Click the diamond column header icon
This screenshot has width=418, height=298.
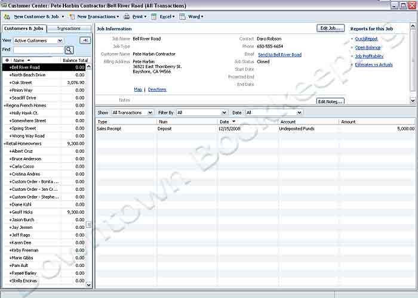point(7,60)
